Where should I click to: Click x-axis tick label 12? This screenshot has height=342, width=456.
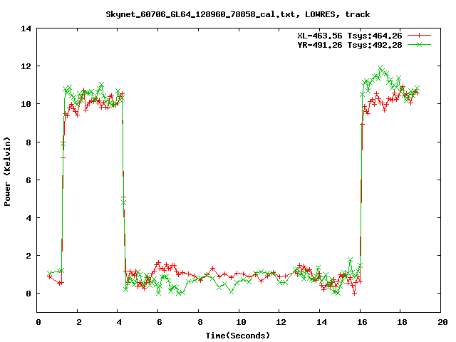click(281, 322)
